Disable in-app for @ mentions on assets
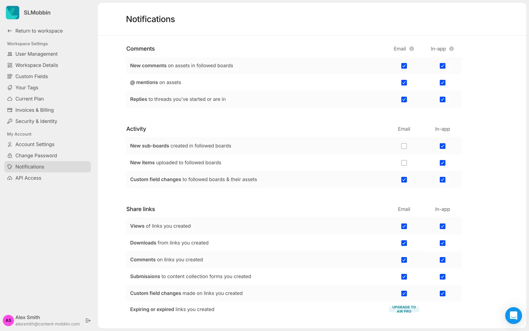The width and height of the screenshot is (529, 331). click(x=442, y=83)
